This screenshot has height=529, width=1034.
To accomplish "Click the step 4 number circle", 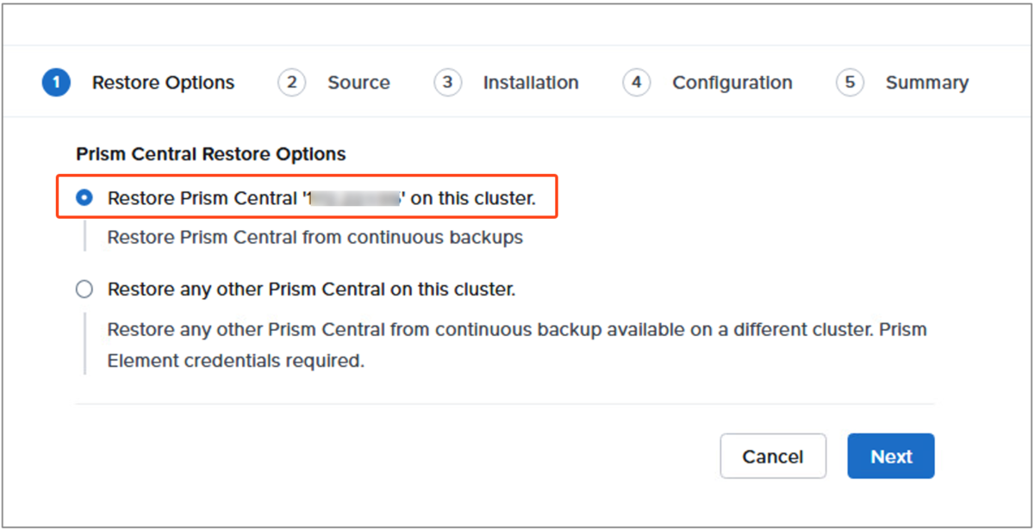I will pyautogui.click(x=636, y=83).
